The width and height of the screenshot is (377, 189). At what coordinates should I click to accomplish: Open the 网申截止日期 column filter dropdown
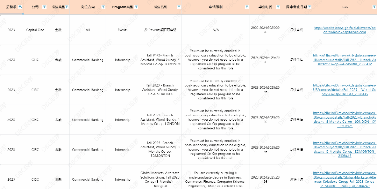click(x=310, y=7)
